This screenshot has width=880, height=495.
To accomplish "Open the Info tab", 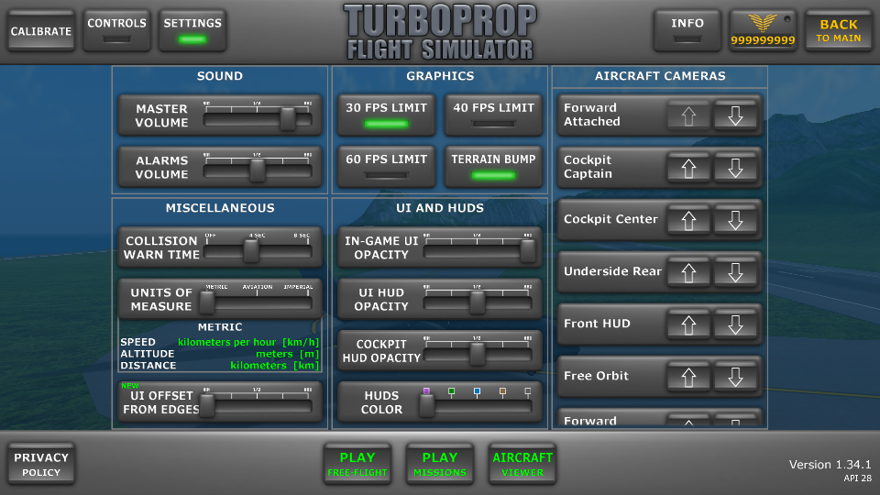I will tap(687, 30).
